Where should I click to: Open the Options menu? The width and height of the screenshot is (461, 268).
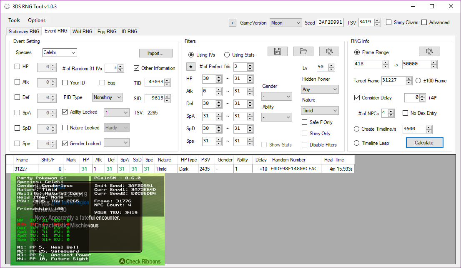(37, 20)
